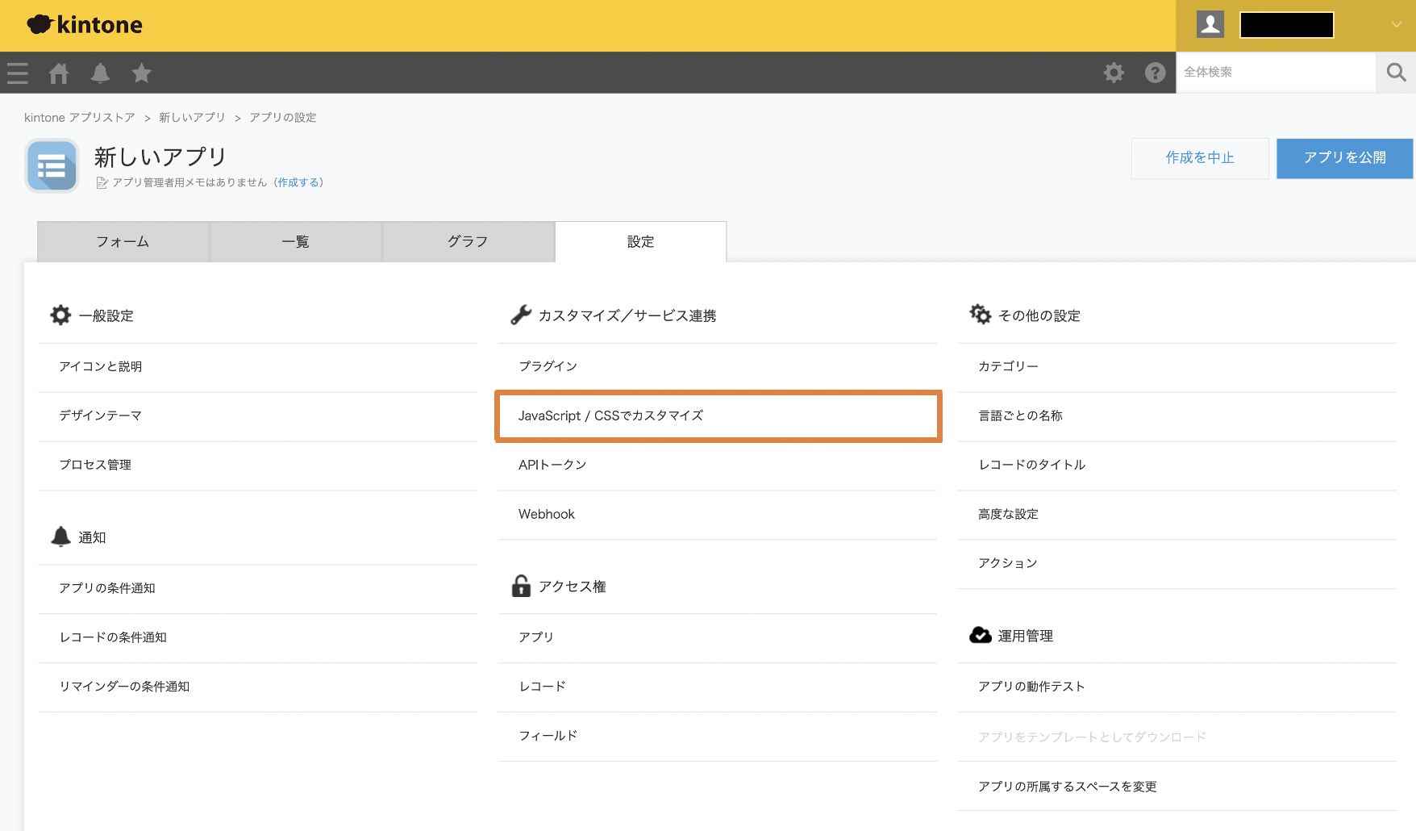
Task: Click the wrench icon beside カスタマイズ／サービス連携
Action: pyautogui.click(x=520, y=315)
